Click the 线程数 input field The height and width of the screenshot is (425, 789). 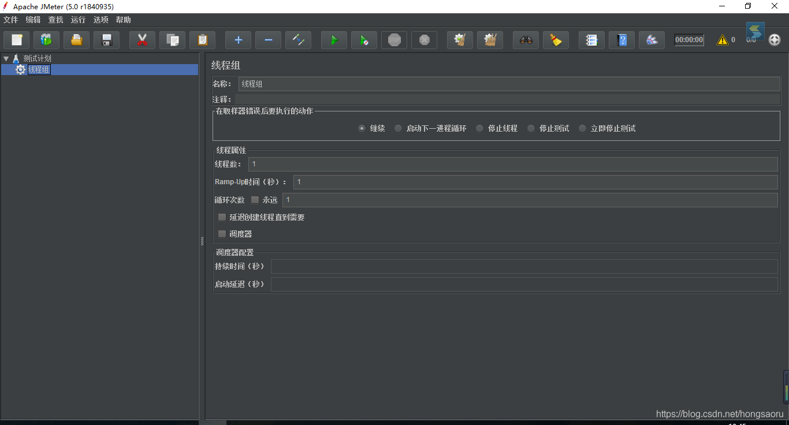click(513, 164)
